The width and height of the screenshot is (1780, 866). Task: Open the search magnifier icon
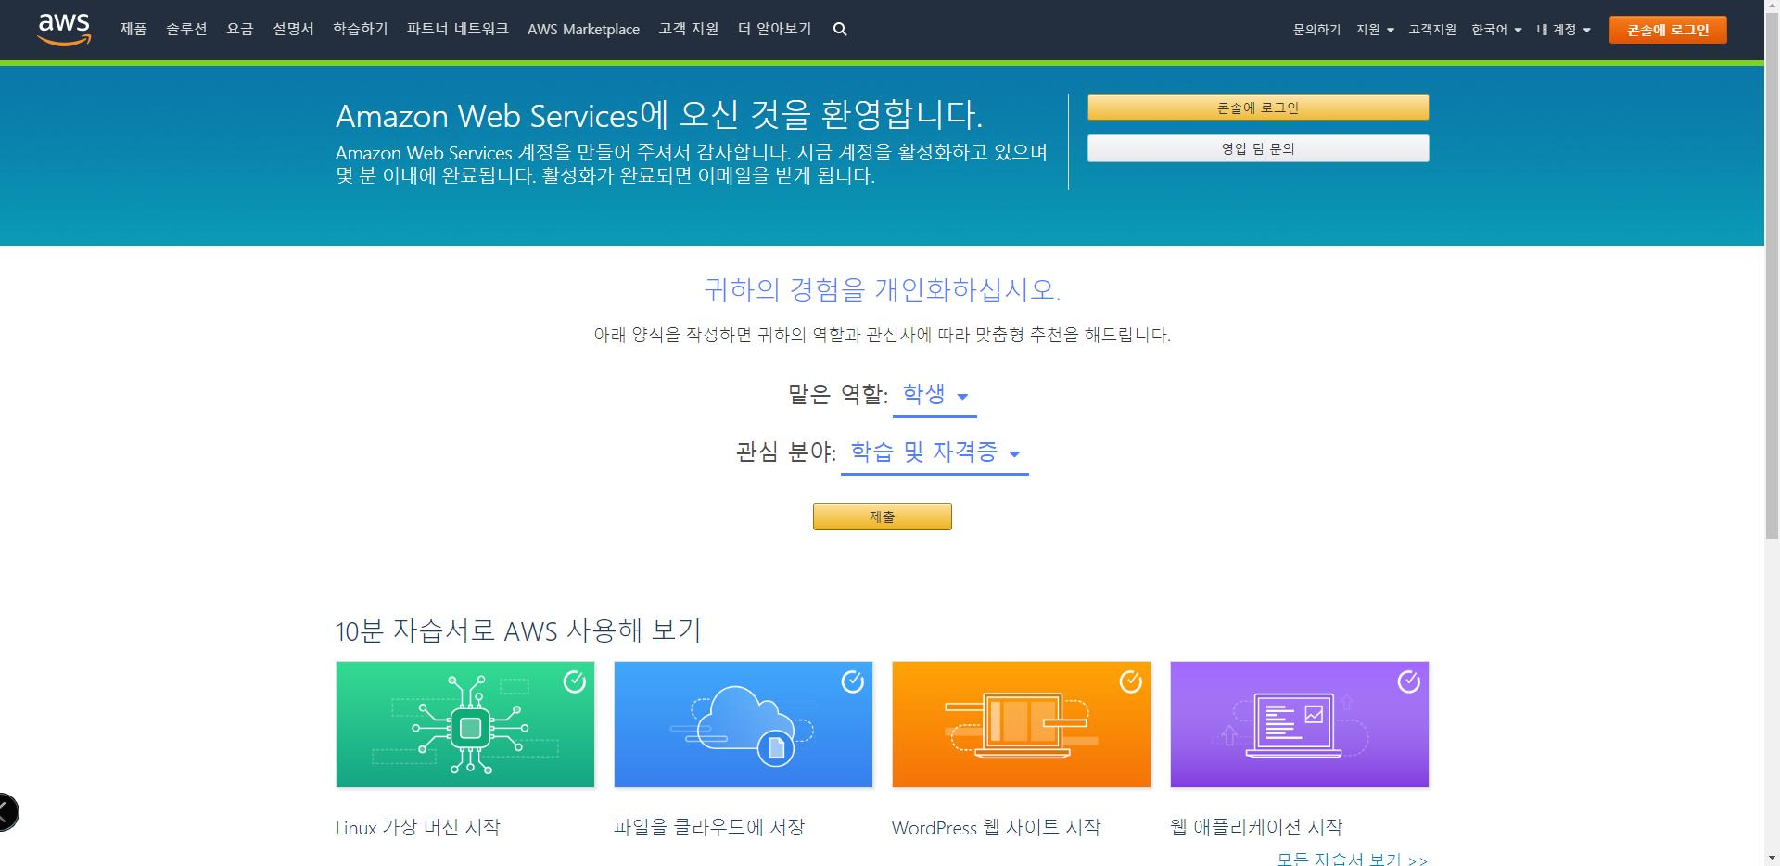pos(840,30)
